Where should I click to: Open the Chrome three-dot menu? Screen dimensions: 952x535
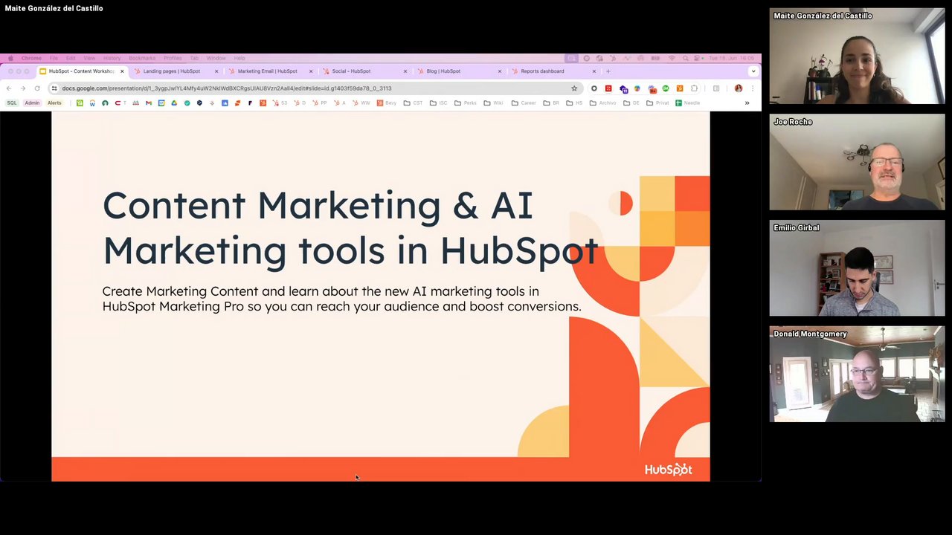pos(752,88)
